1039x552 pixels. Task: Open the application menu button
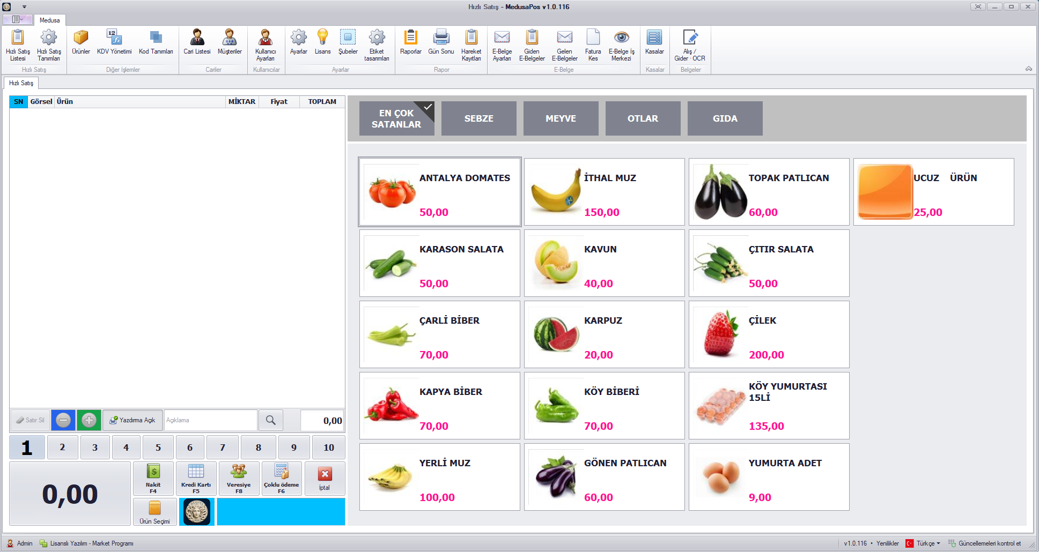point(17,19)
